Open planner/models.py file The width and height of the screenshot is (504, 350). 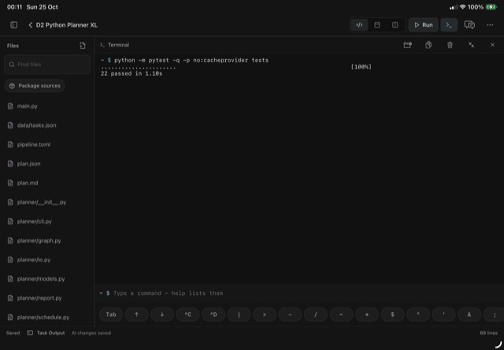tap(47, 279)
